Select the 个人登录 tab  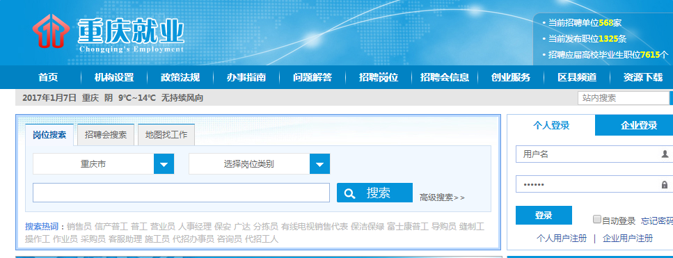coord(551,126)
